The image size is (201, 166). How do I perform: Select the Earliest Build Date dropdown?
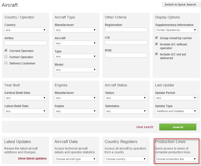pyautogui.click(x=26, y=98)
